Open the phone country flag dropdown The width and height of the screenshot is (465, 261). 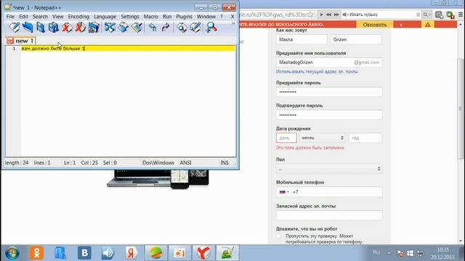point(284,192)
